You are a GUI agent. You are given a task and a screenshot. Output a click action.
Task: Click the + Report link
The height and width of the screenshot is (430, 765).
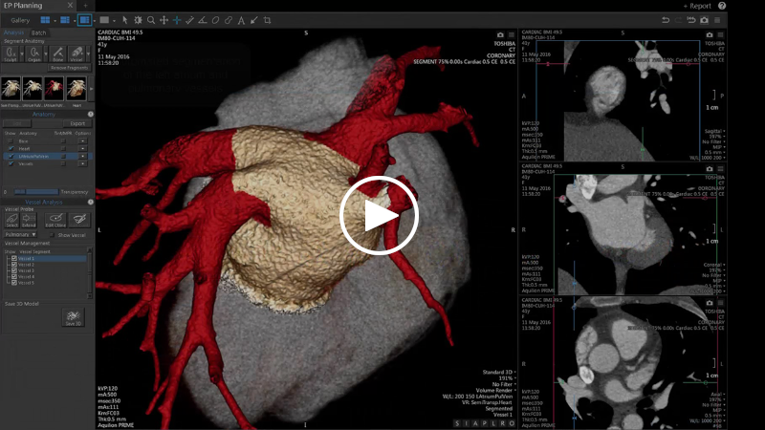pos(697,6)
